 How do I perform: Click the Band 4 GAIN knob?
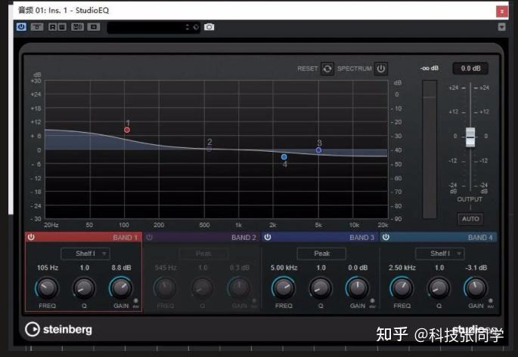(476, 288)
